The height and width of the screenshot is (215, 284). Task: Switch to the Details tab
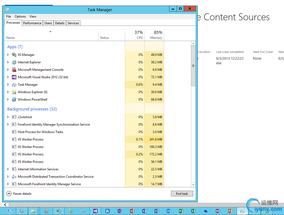point(60,23)
